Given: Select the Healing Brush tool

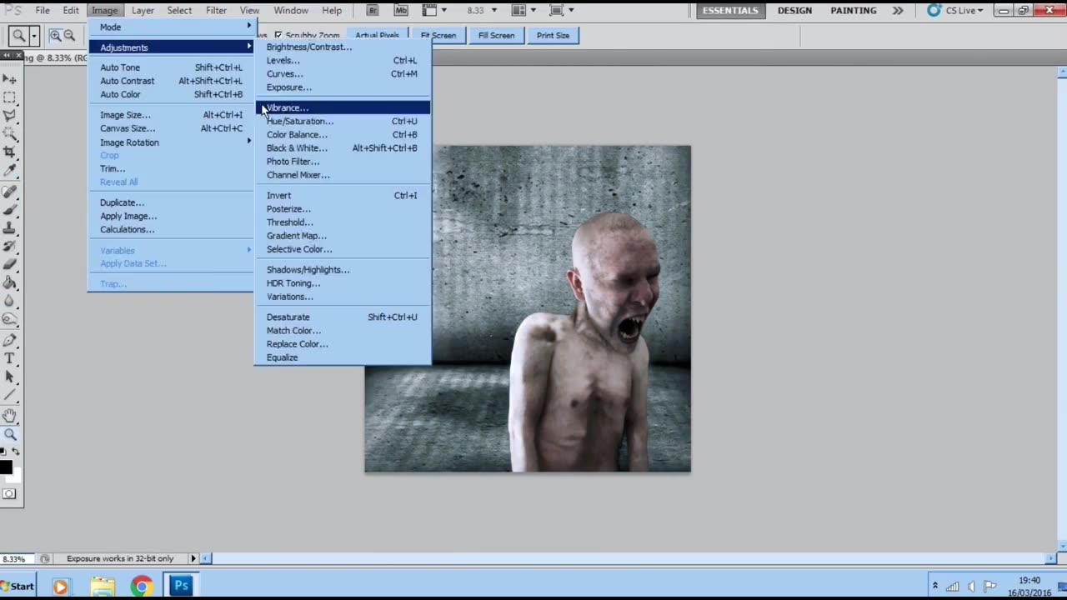Looking at the screenshot, I should (10, 192).
